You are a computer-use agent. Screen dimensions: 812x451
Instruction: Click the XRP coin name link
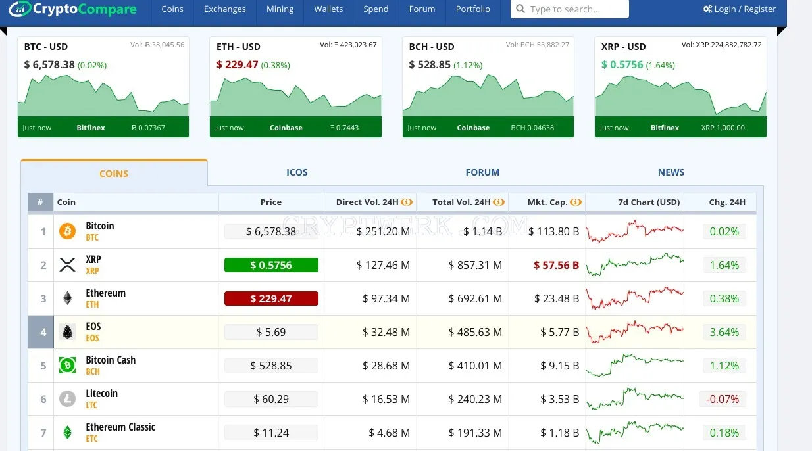coord(93,259)
